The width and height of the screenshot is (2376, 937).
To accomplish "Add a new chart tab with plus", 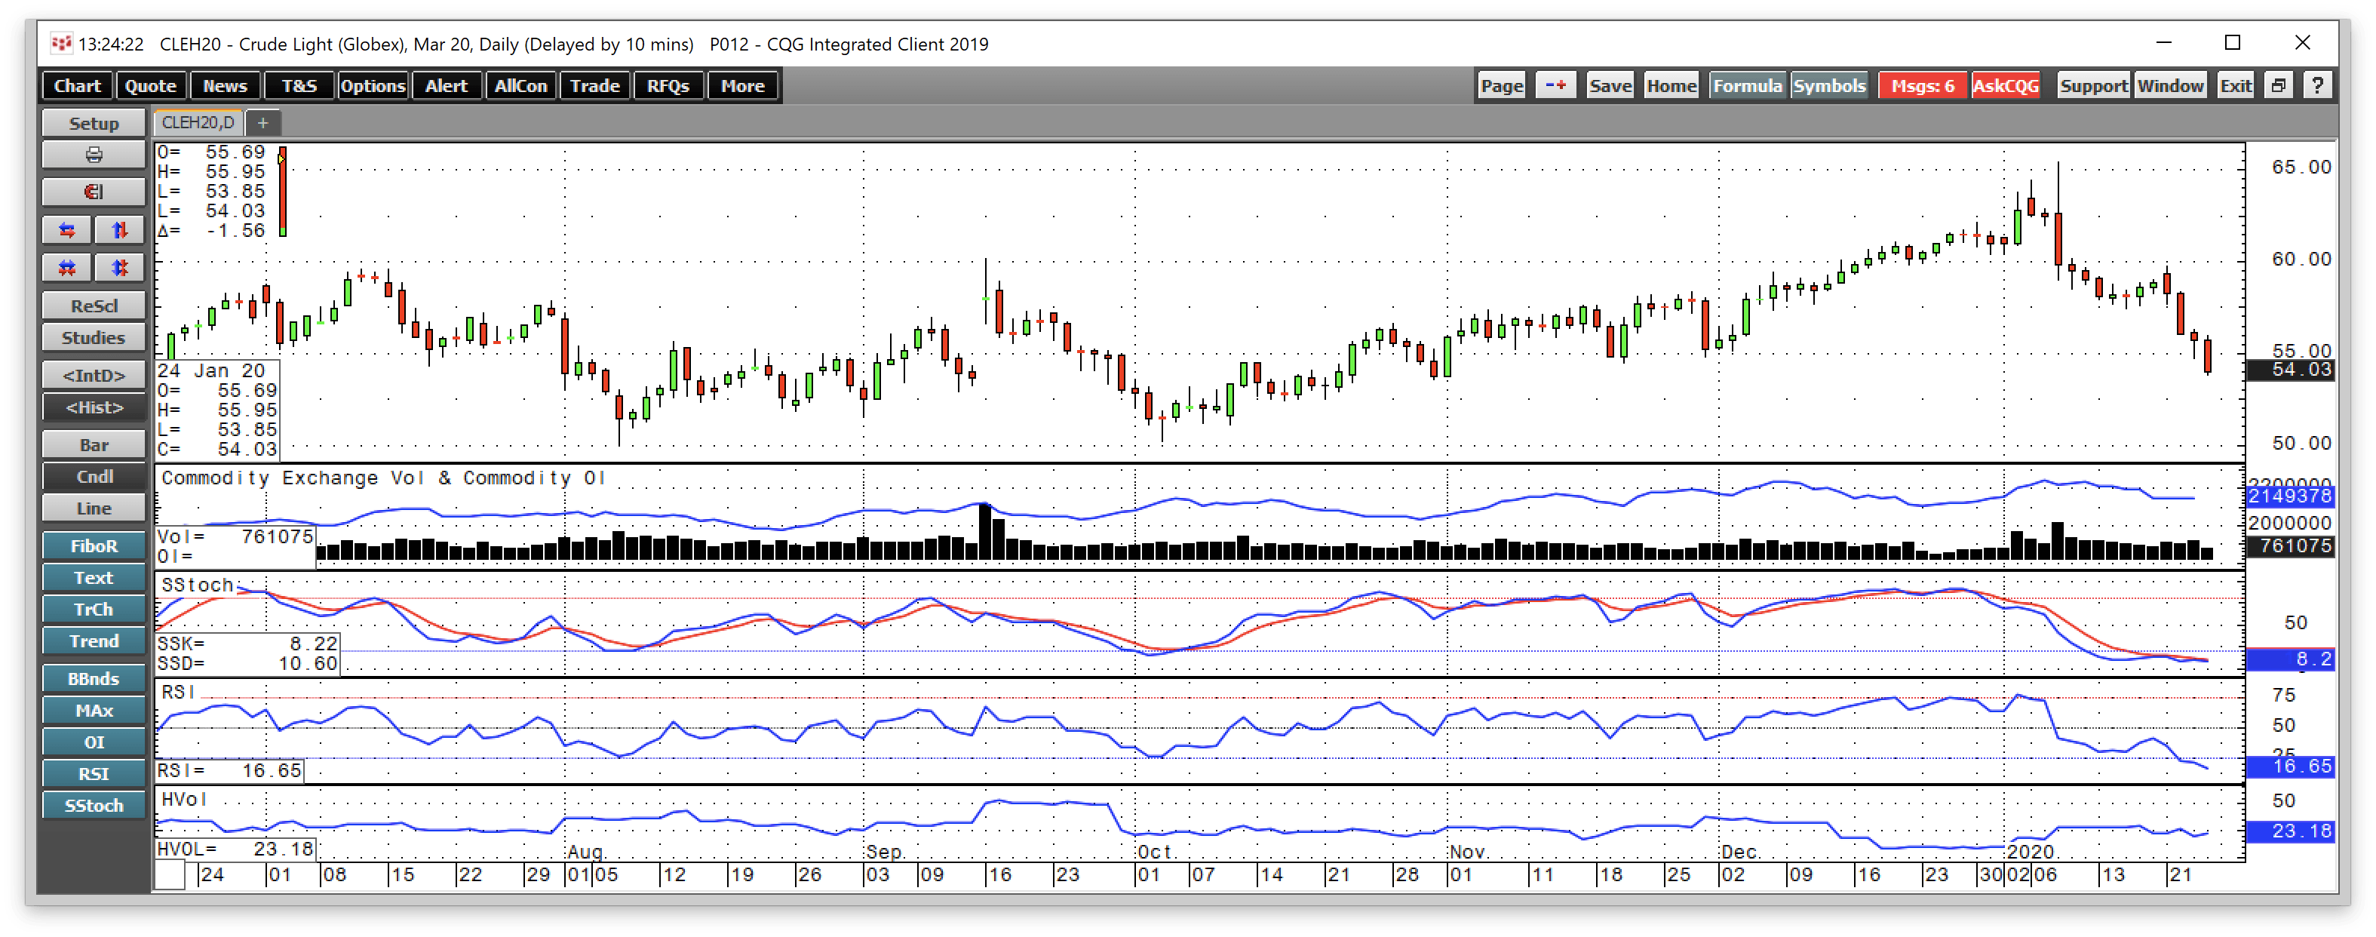I will pos(263,123).
